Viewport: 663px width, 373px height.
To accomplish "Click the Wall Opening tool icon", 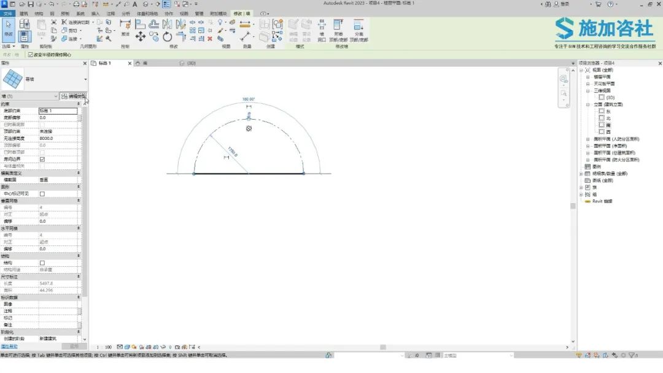I will (322, 30).
